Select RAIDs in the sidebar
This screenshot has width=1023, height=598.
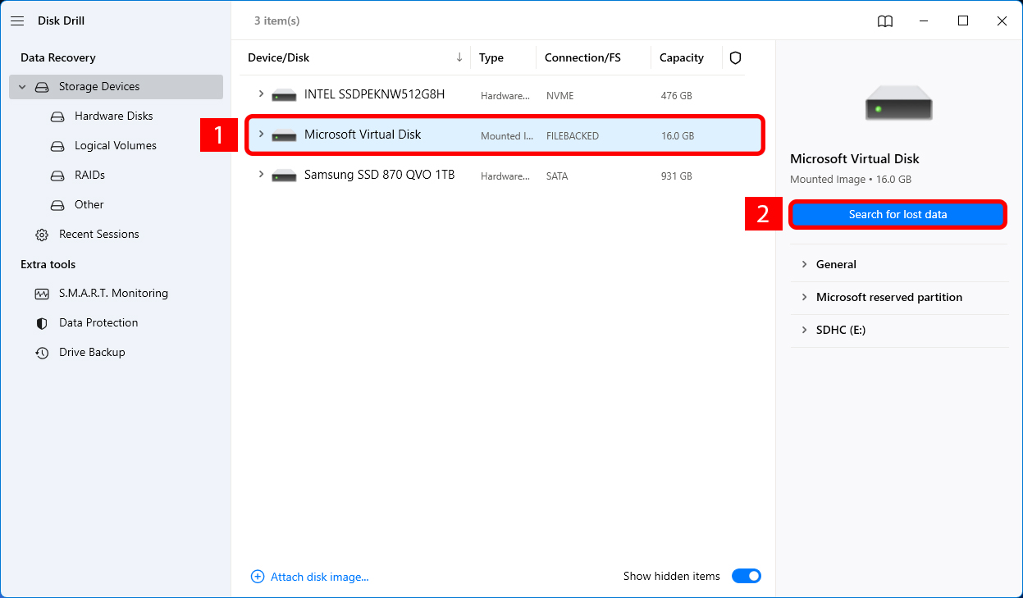pyautogui.click(x=91, y=175)
